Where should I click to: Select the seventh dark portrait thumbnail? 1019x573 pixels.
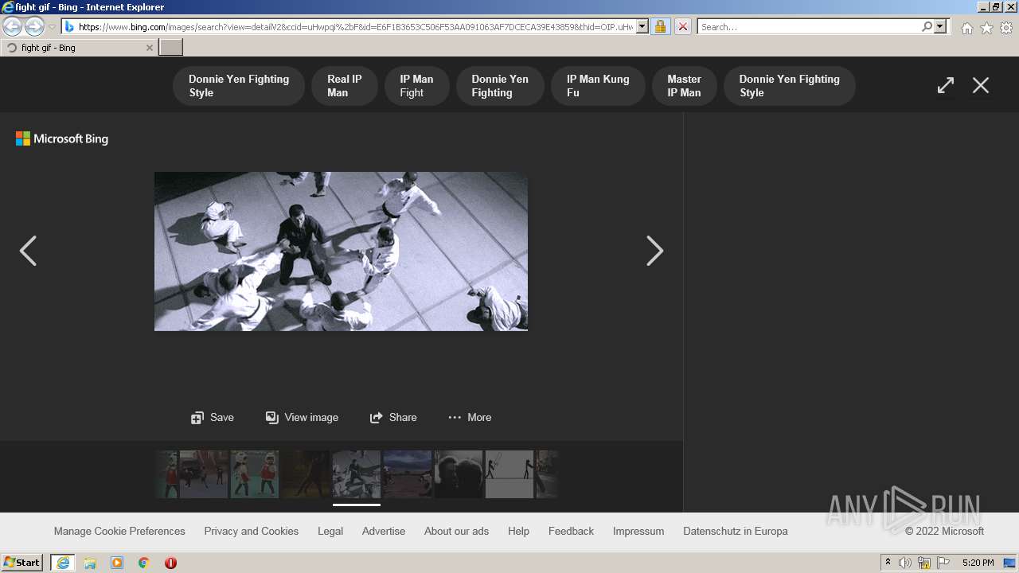pos(459,474)
